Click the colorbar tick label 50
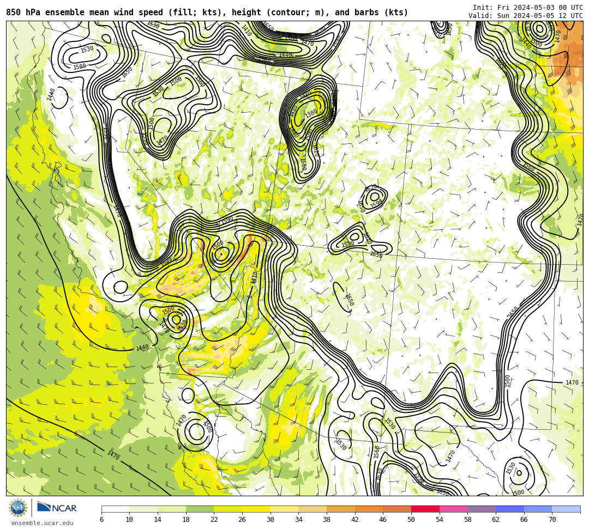The height and width of the screenshot is (530, 589). [411, 520]
